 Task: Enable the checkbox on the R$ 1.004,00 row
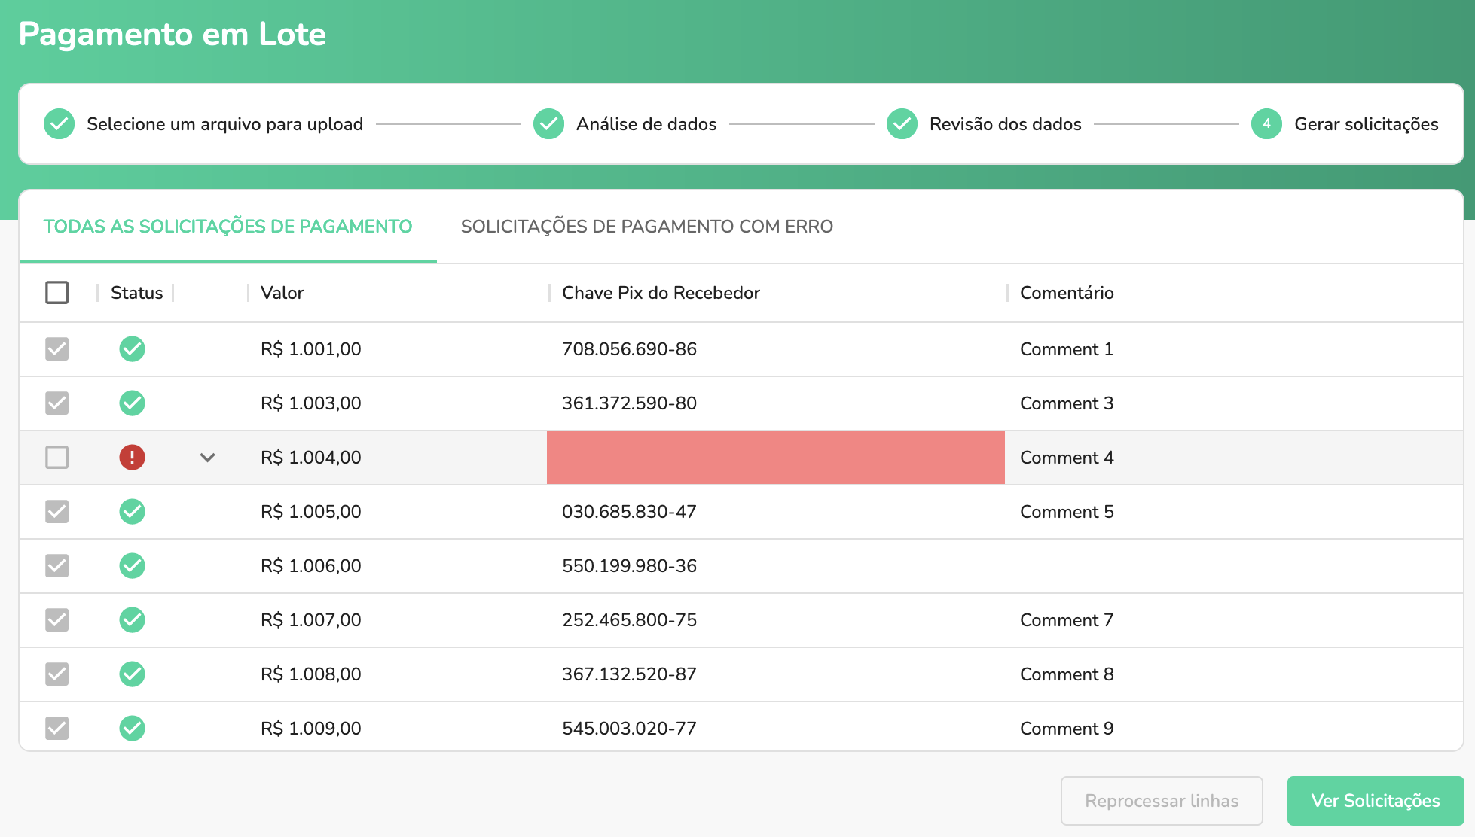pos(56,457)
